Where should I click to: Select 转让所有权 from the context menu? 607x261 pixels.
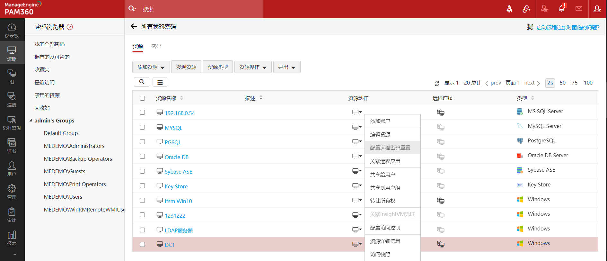393,201
